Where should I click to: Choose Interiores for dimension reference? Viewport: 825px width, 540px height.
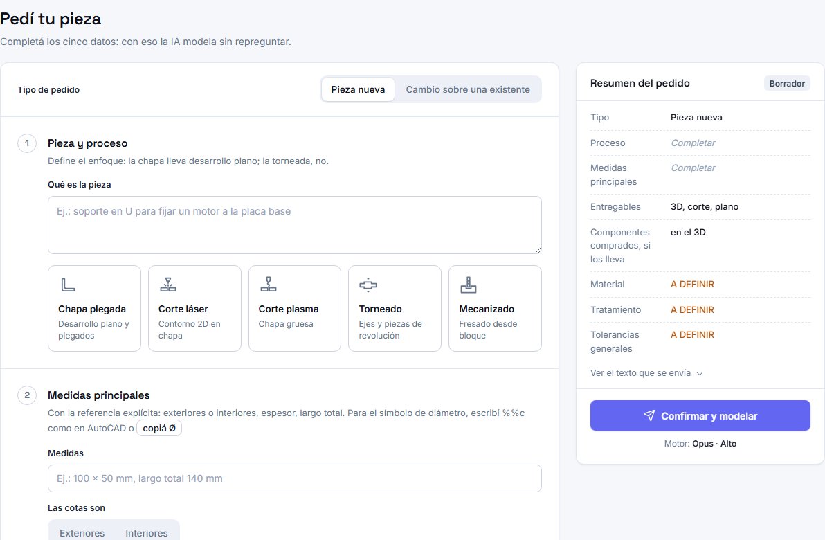[x=146, y=532]
